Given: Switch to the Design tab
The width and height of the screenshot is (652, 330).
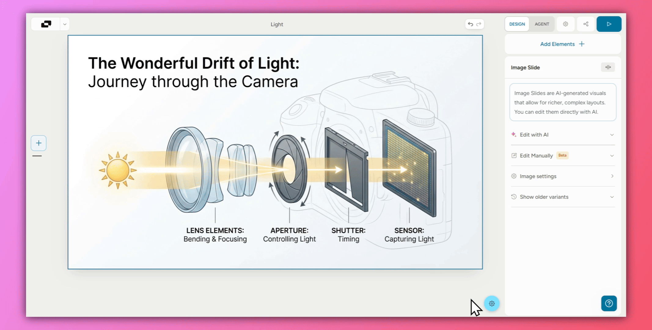Looking at the screenshot, I should click(x=517, y=24).
